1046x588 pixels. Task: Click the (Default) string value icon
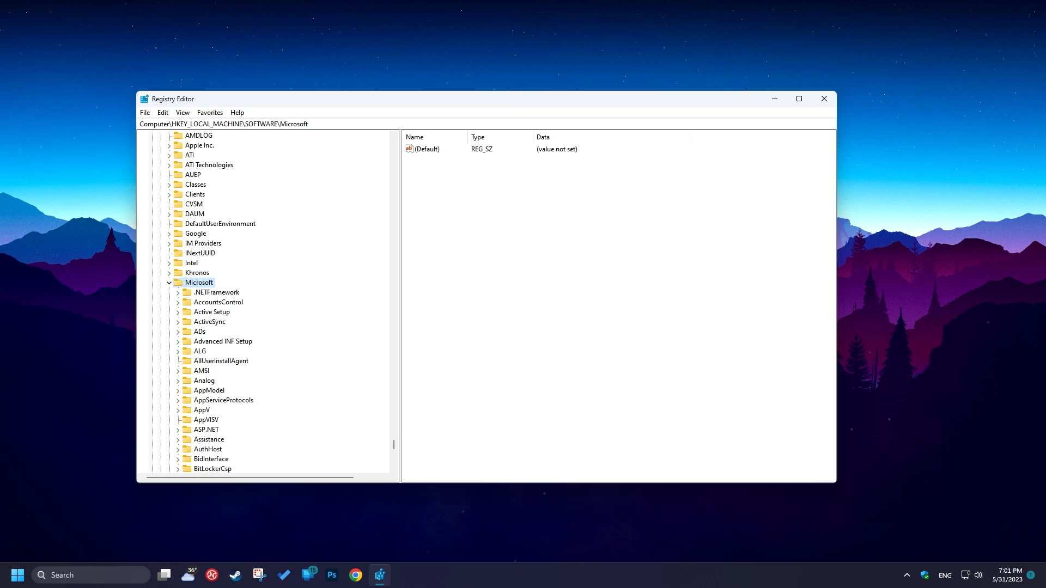(x=409, y=149)
